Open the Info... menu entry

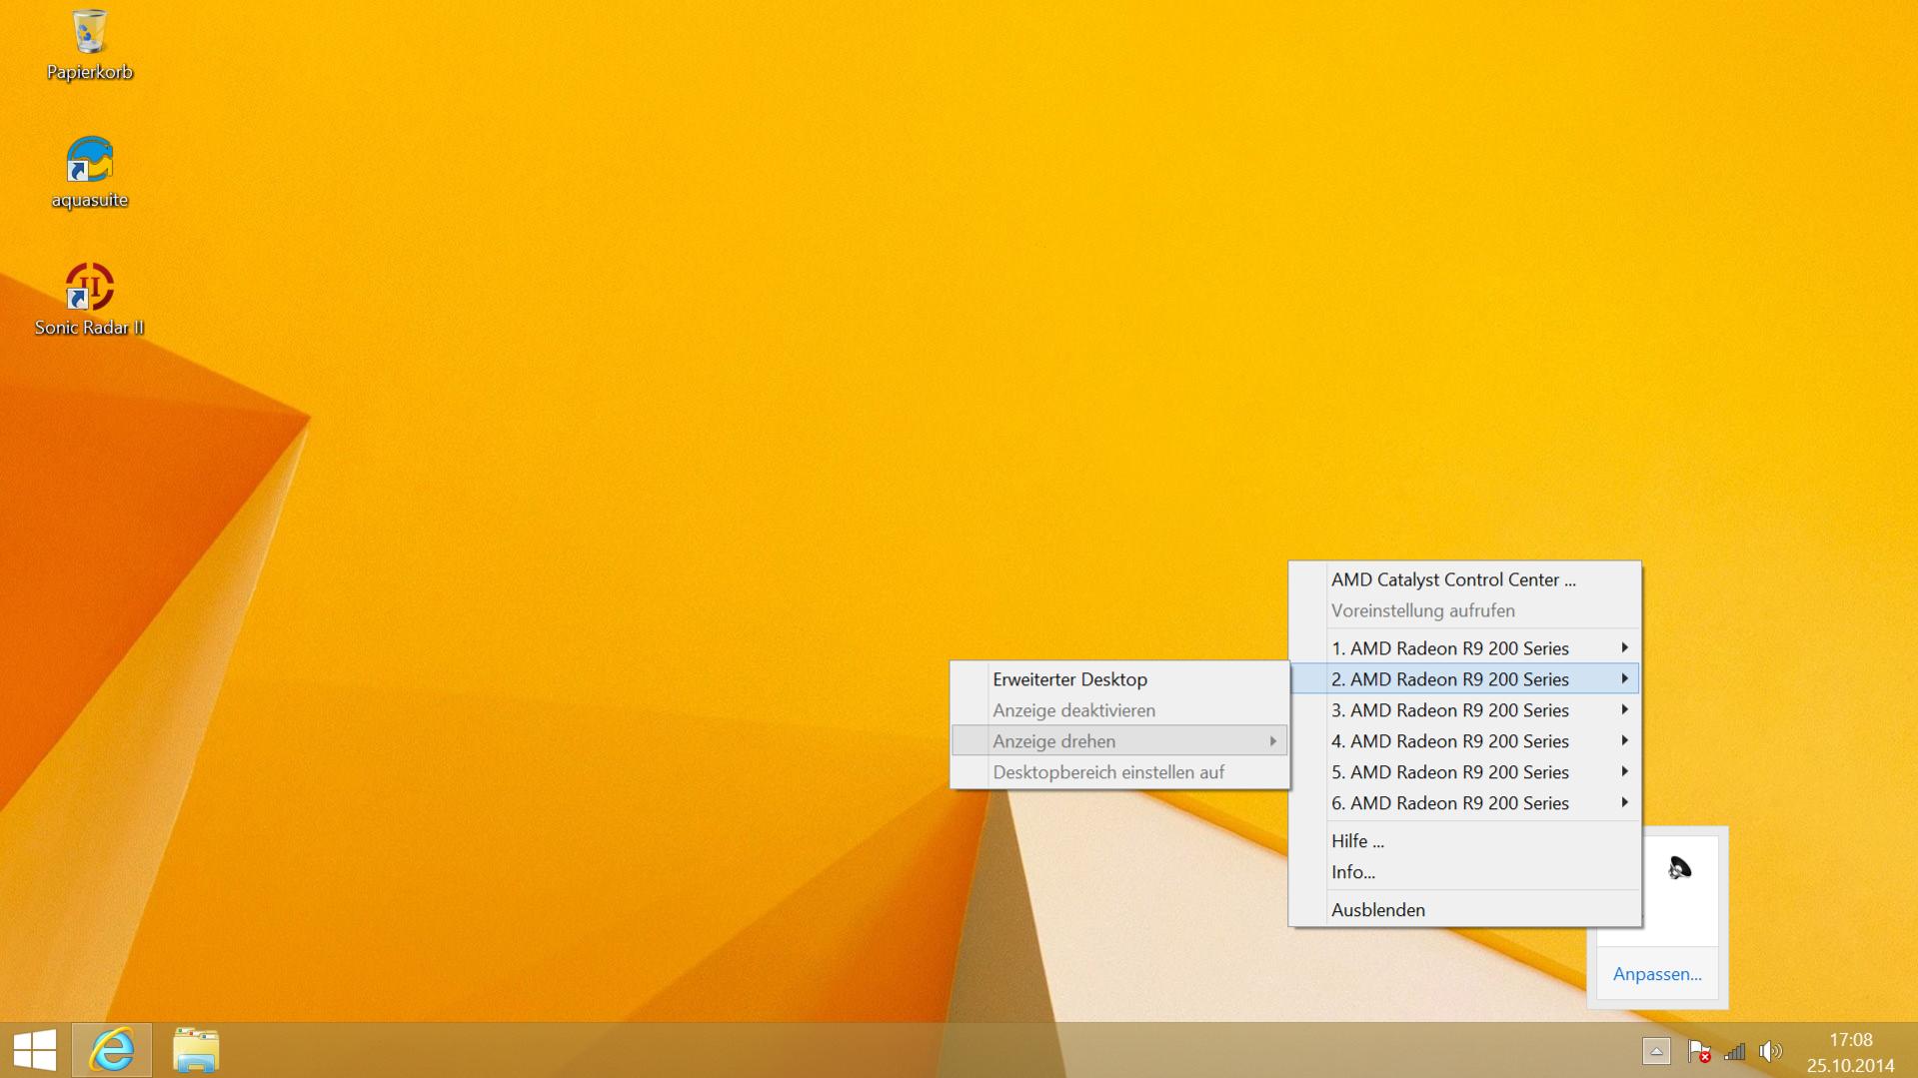click(x=1465, y=872)
